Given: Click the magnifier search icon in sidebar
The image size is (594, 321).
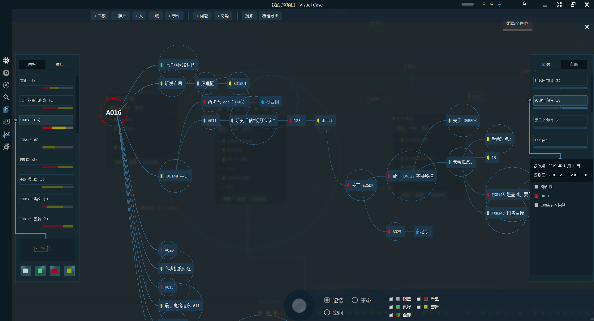Looking at the screenshot, I should pyautogui.click(x=6, y=98).
